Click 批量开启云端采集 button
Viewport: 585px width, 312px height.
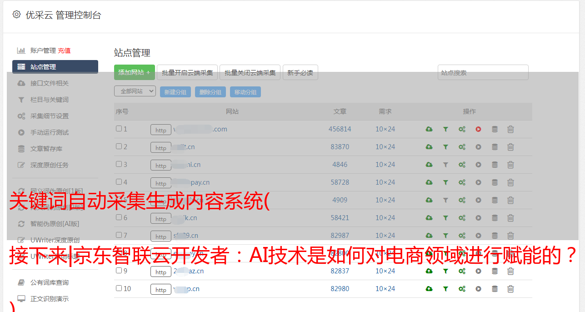(x=187, y=72)
